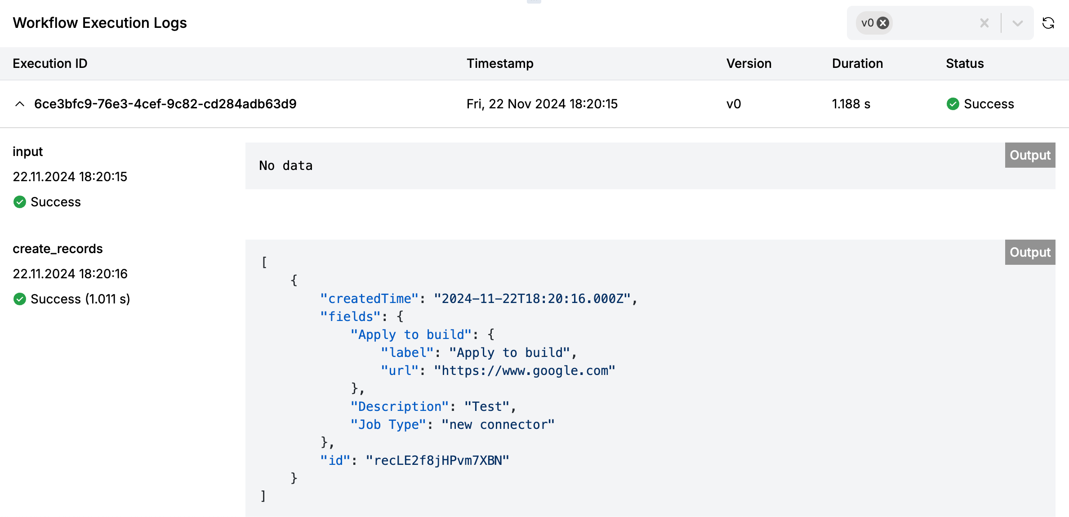Screen dimensions: 1069x517
Task: Click the create_records step name
Action: tap(58, 249)
